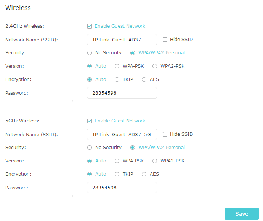This screenshot has height=221, width=263.
Task: Select No Security for 2.4GHz wireless
Action: [x=90, y=53]
